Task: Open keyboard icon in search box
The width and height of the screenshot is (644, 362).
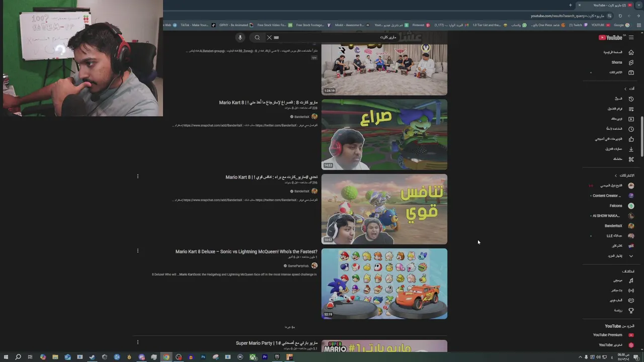Action: coord(276,38)
